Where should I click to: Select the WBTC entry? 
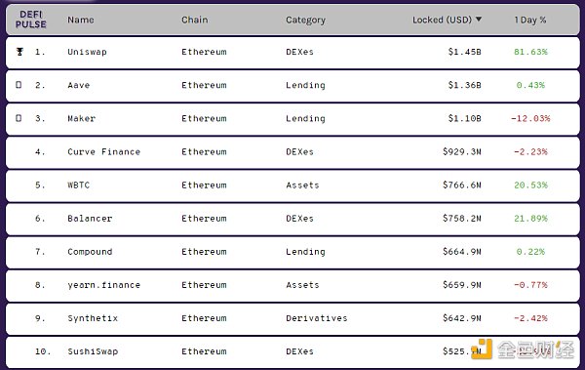79,185
